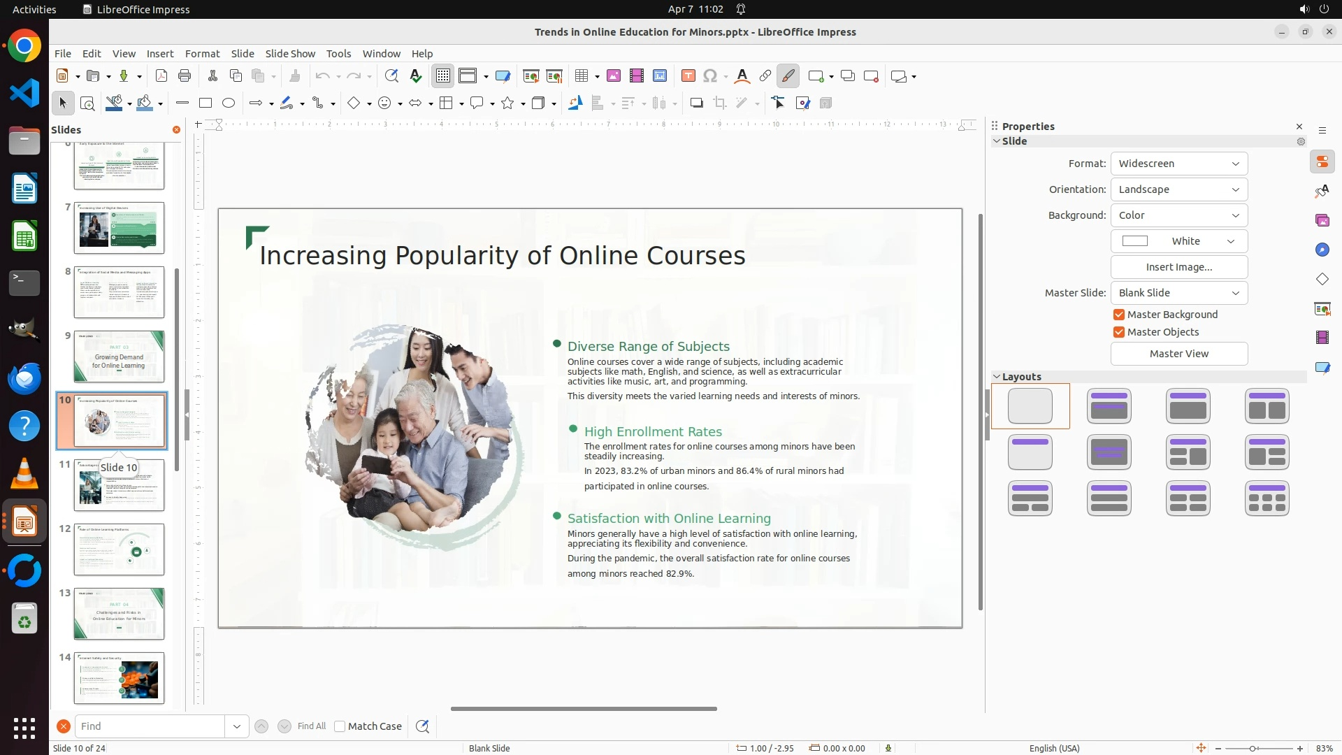This screenshot has height=755, width=1342.
Task: Uncheck the Master Background checkbox
Action: pyautogui.click(x=1119, y=315)
